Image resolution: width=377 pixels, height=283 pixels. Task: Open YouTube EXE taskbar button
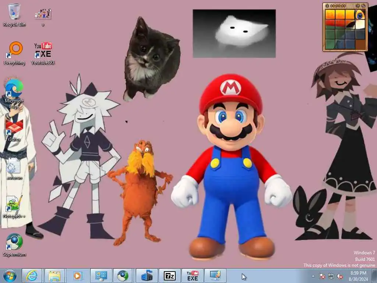click(193, 276)
